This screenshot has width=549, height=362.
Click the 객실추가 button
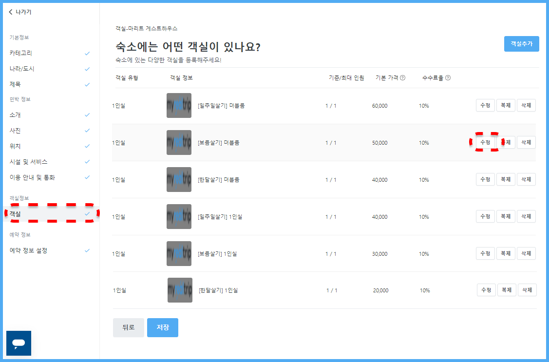(x=521, y=44)
